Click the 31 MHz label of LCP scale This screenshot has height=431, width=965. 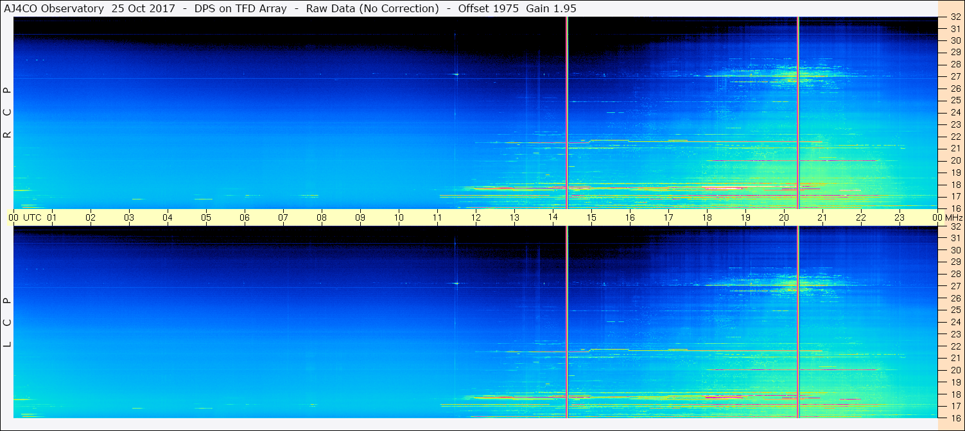click(x=955, y=238)
